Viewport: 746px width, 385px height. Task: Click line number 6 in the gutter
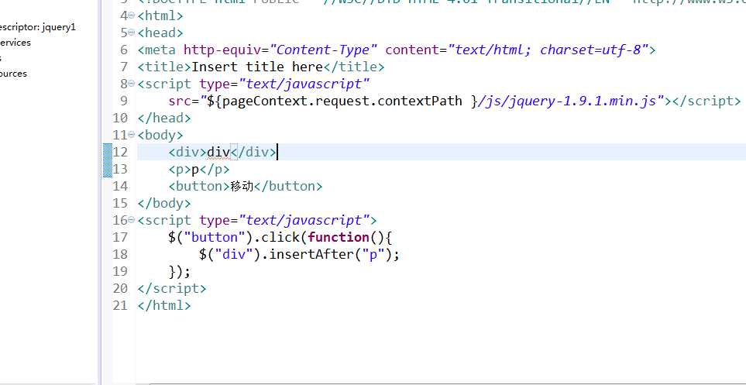[x=124, y=50]
